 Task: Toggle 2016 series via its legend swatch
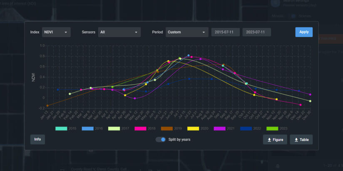point(87,129)
